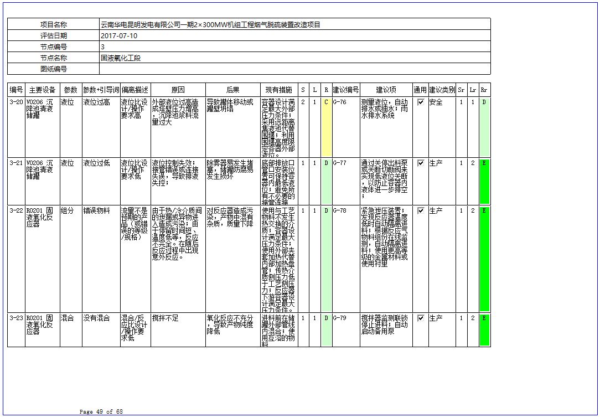This screenshot has width=600, height=417.
Task: Click the node name 固液氧化工段
Action: point(121,58)
